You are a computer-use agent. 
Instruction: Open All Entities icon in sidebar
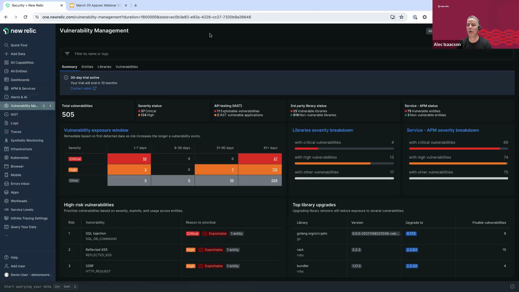coord(6,71)
